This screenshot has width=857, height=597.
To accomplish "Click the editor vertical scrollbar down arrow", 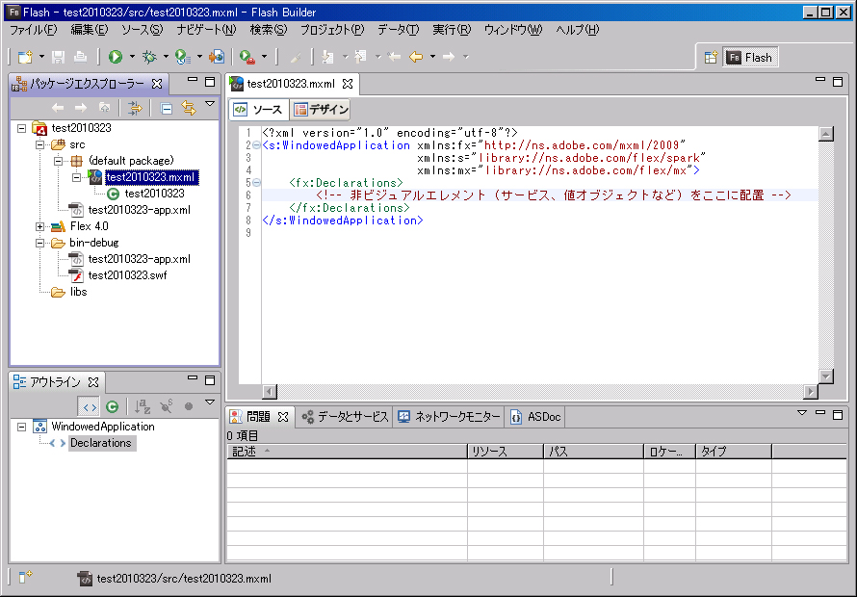I will (x=826, y=376).
